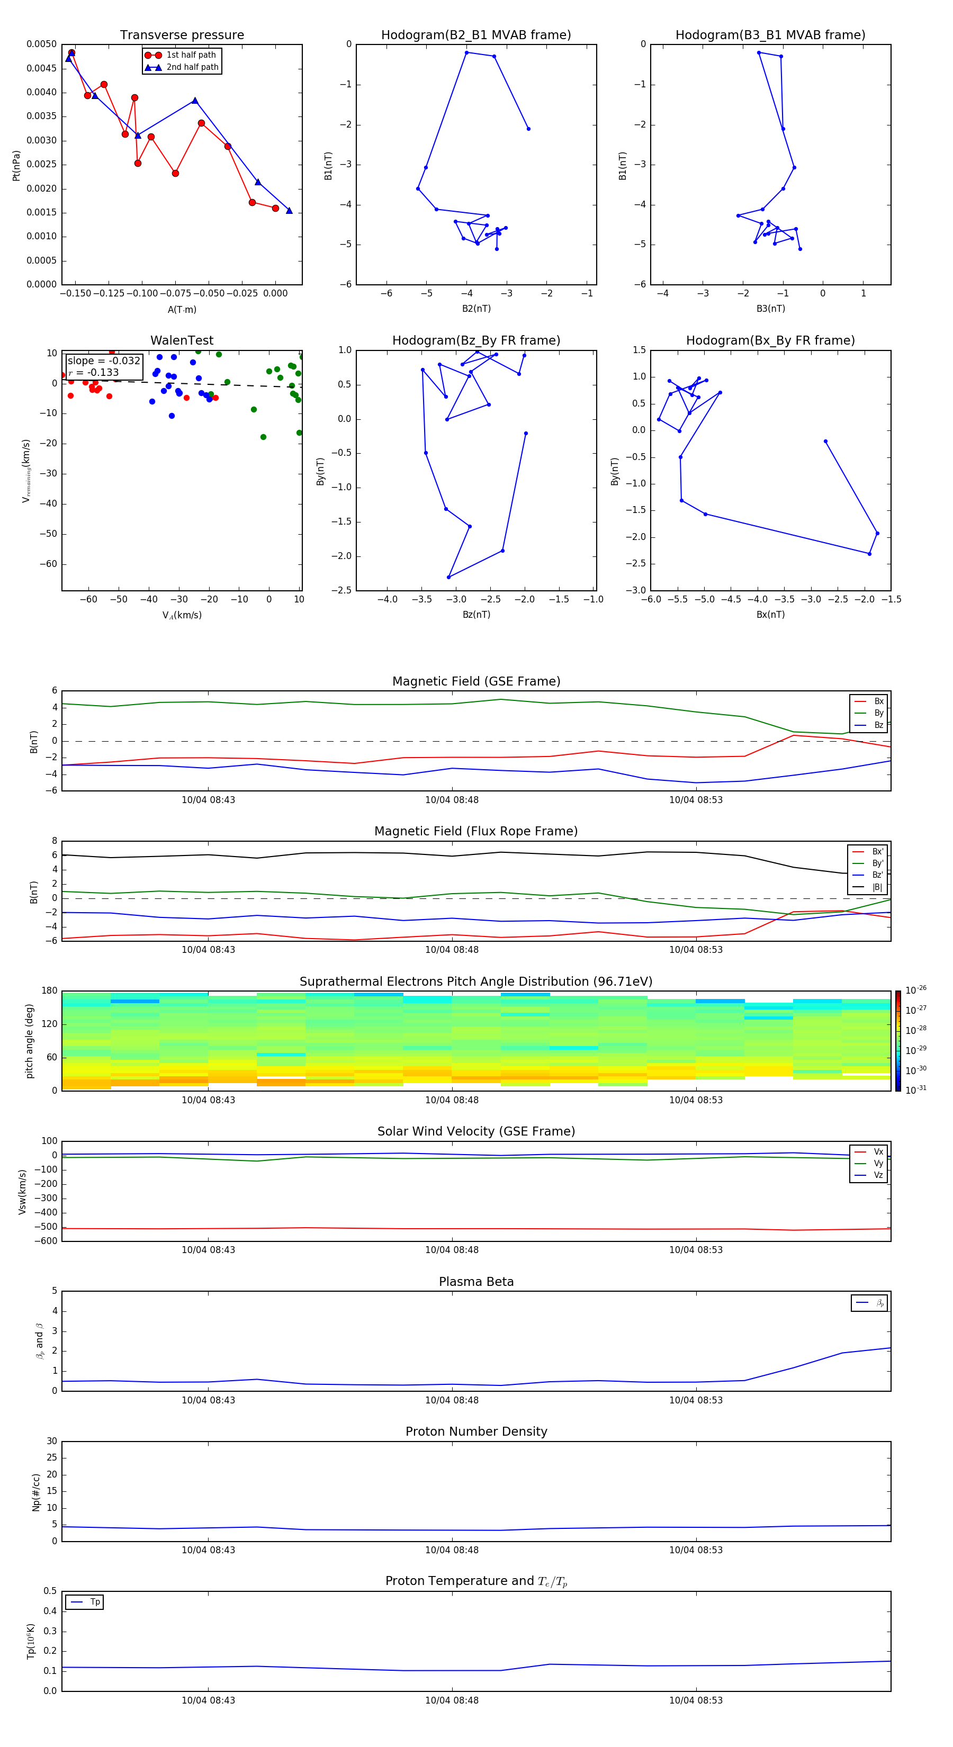Select the "Vy" legend entry

(x=869, y=1163)
